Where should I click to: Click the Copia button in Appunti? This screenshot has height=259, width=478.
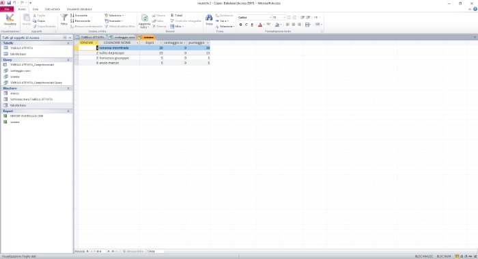39,21
